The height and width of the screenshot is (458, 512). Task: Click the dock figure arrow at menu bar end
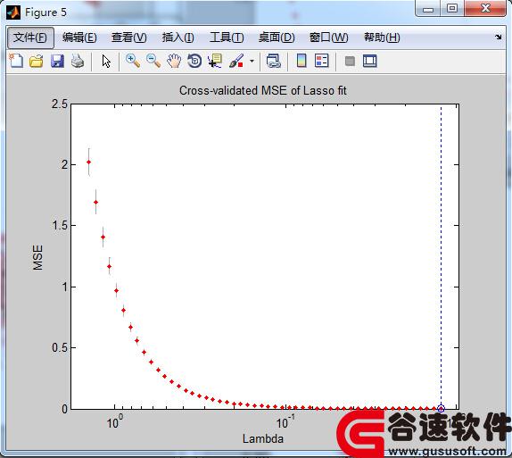[499, 37]
